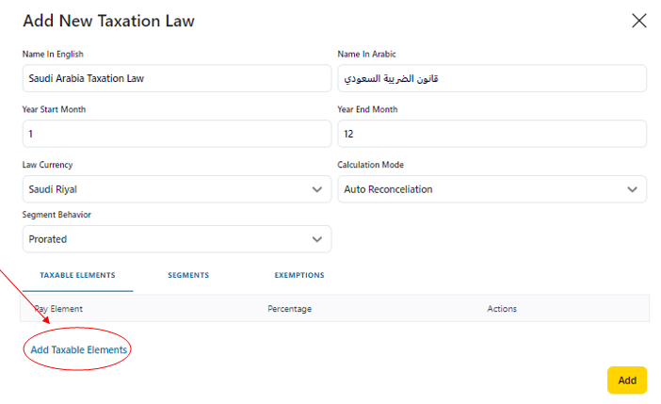Close the Add New Taxation Law dialog

(639, 21)
